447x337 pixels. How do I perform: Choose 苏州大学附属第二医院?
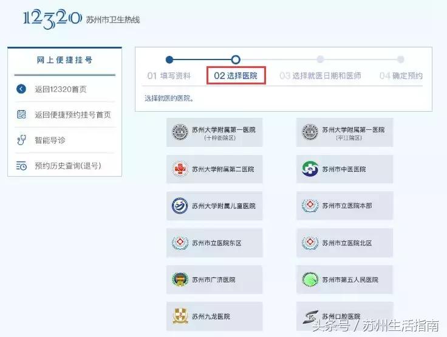pyautogui.click(x=214, y=169)
